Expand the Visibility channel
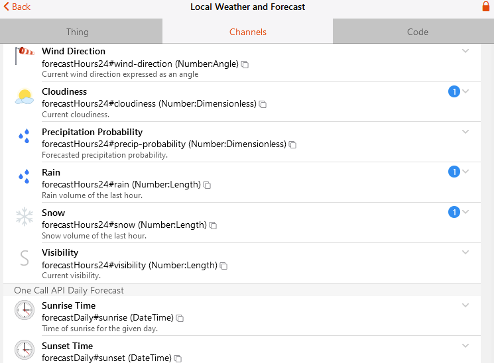494x363 pixels. pos(465,252)
